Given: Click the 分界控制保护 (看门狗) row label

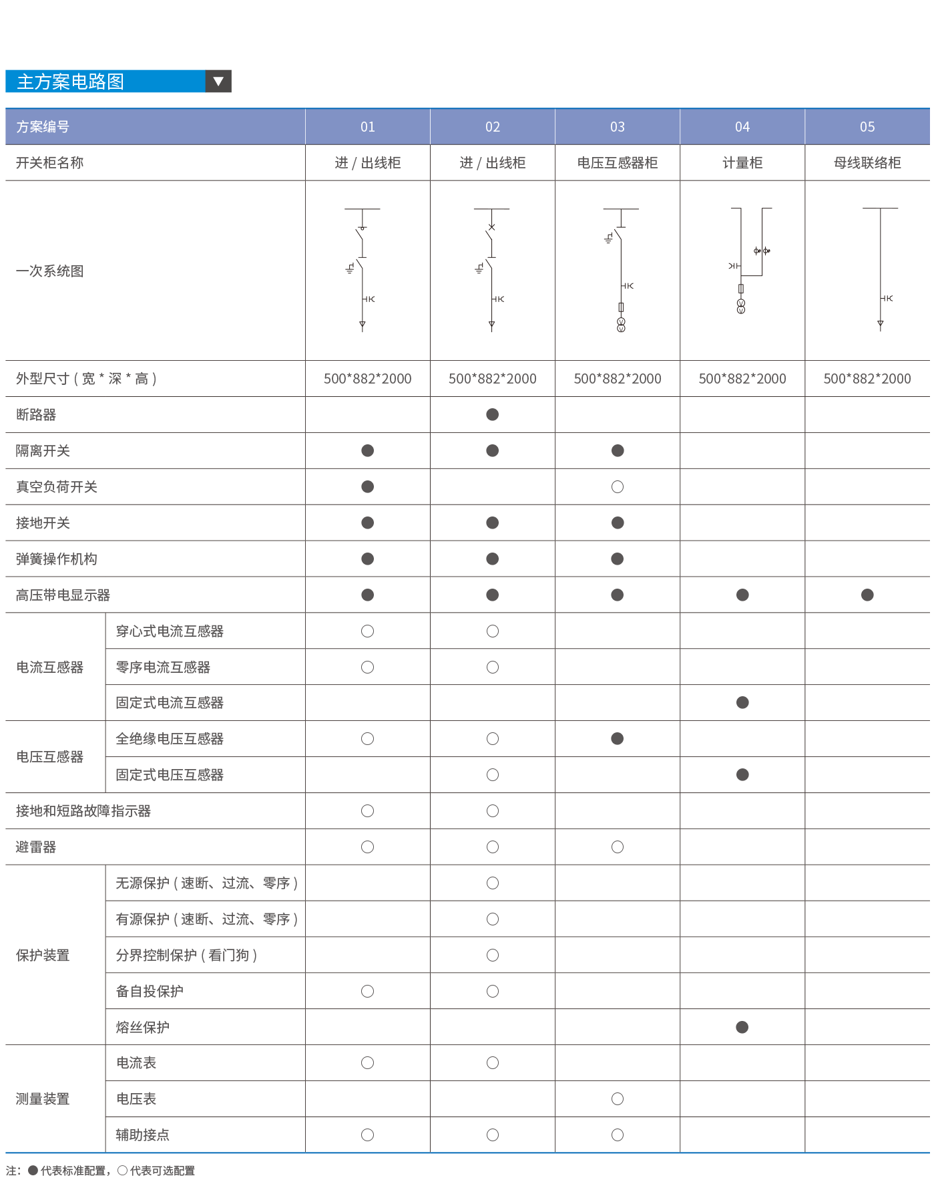Looking at the screenshot, I should [x=186, y=955].
